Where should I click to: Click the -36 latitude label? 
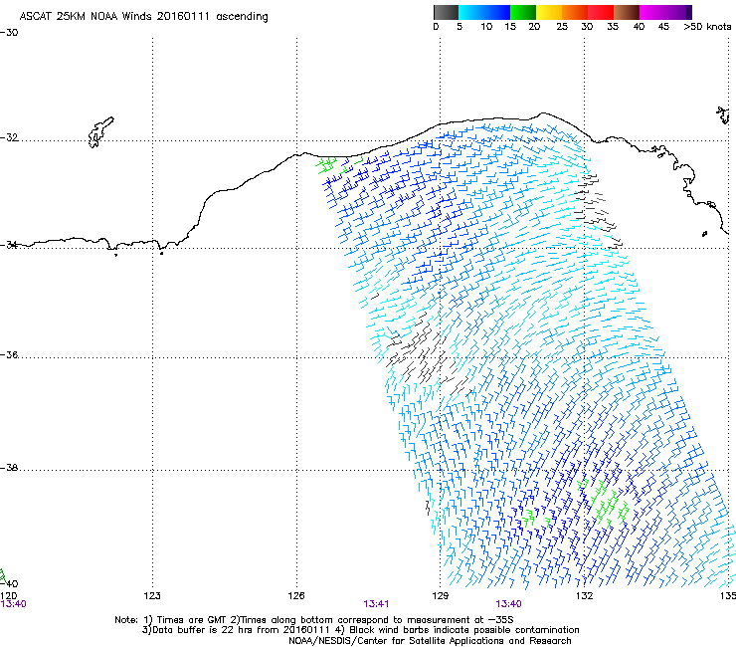click(x=9, y=354)
